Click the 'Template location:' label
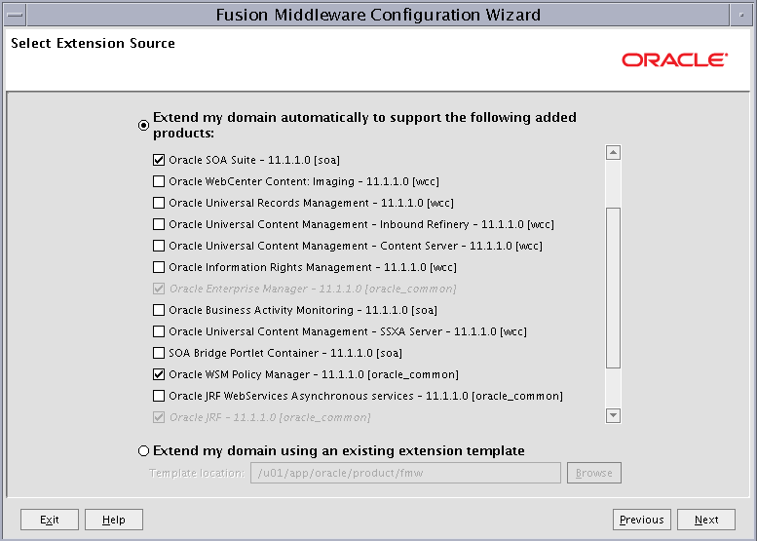The image size is (757, 541). click(x=197, y=473)
